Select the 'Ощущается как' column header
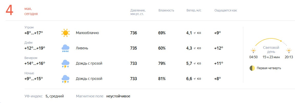The image size is (295, 103). pyautogui.click(x=226, y=10)
